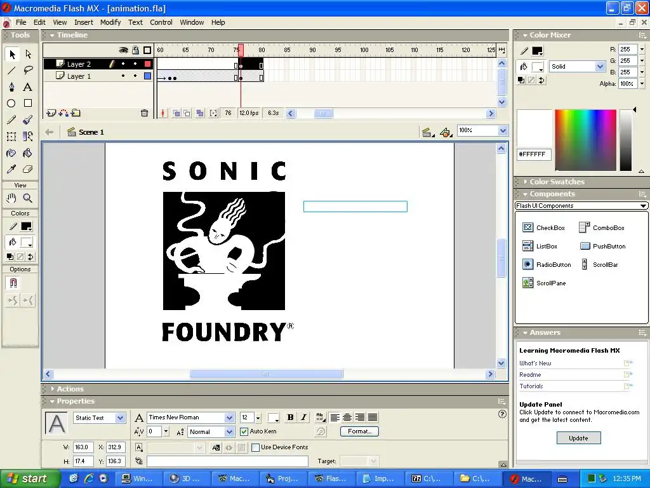This screenshot has width=650, height=488.
Task: Open the Edit menu
Action: click(x=39, y=22)
